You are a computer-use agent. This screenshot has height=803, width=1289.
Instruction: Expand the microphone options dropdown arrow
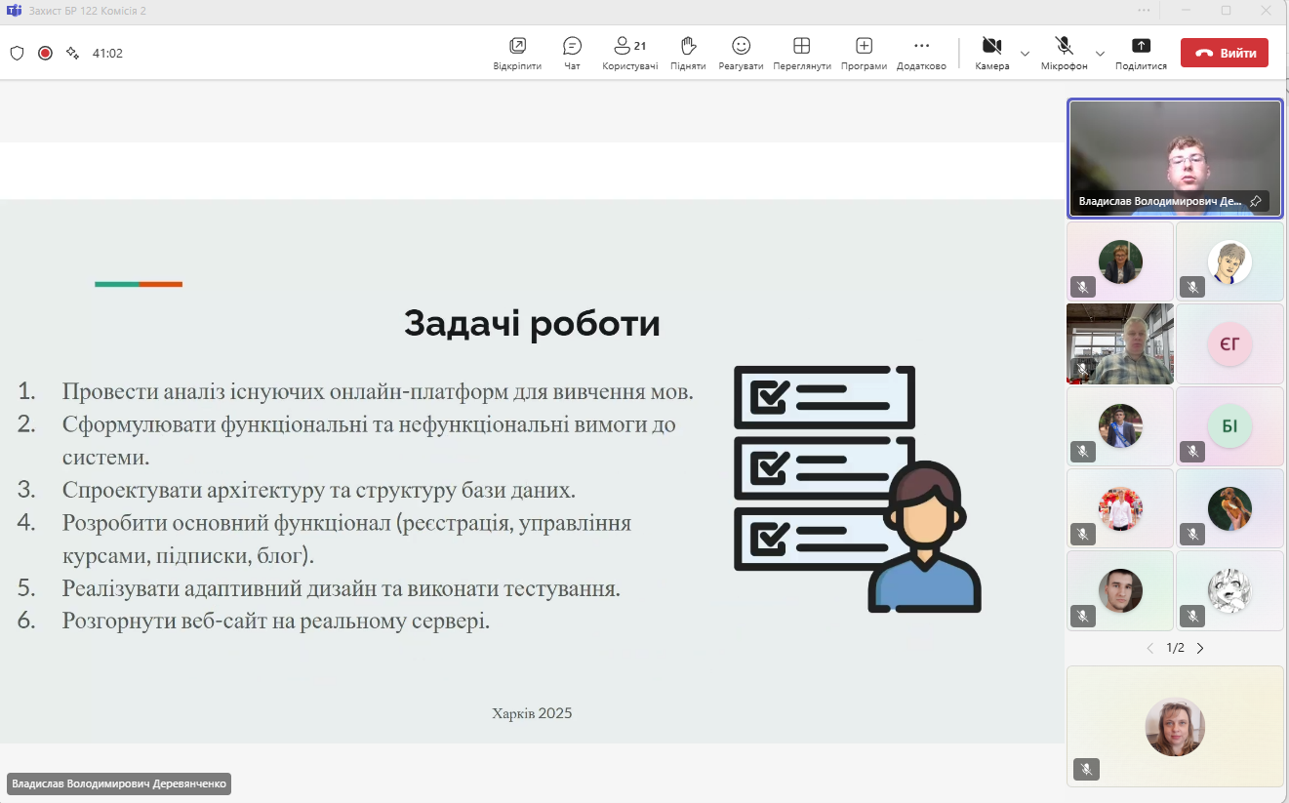pyautogui.click(x=1100, y=53)
